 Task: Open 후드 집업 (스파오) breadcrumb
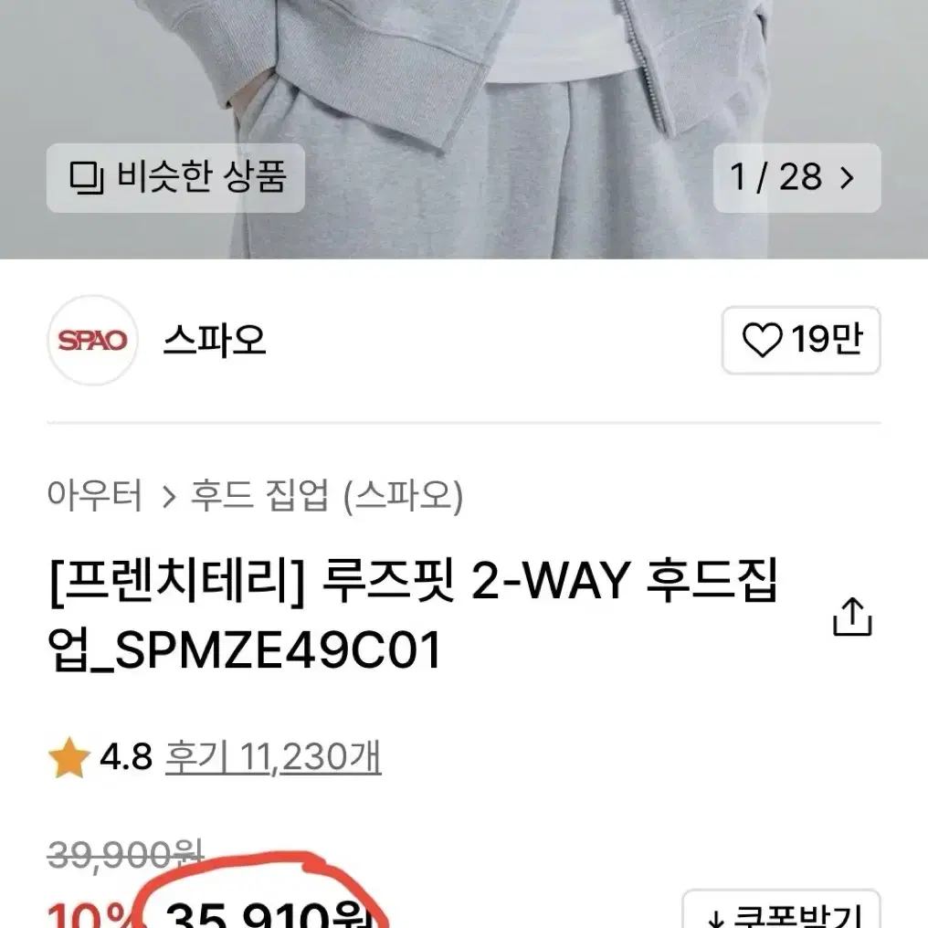[327, 496]
